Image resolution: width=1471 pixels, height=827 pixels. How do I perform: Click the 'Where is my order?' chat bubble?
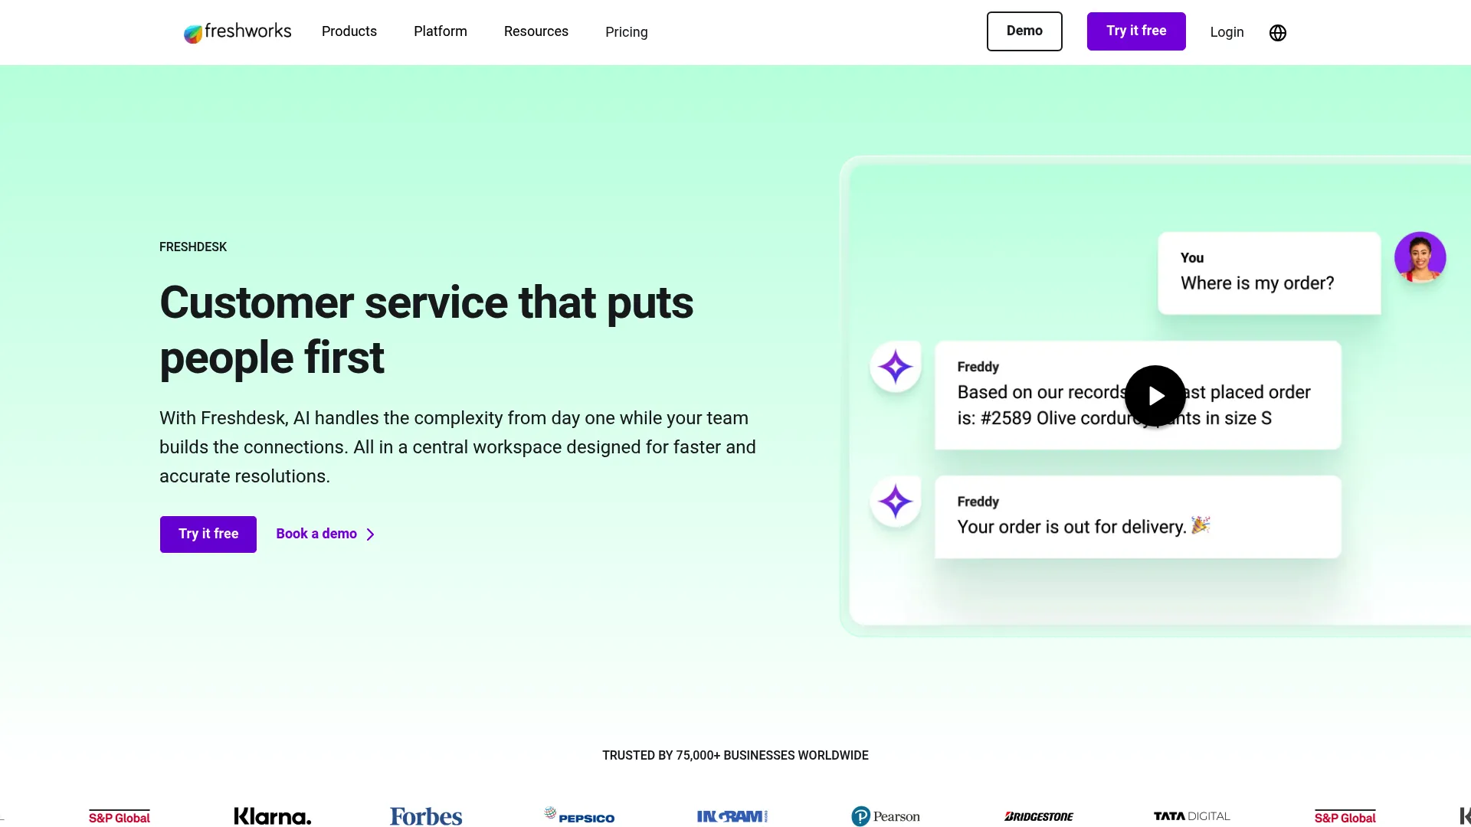point(1268,273)
